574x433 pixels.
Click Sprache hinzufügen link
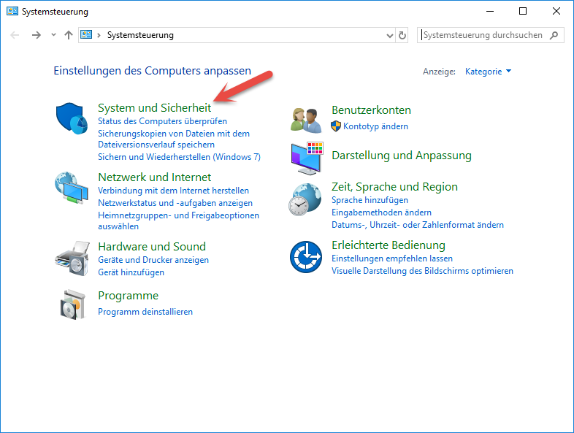click(370, 200)
